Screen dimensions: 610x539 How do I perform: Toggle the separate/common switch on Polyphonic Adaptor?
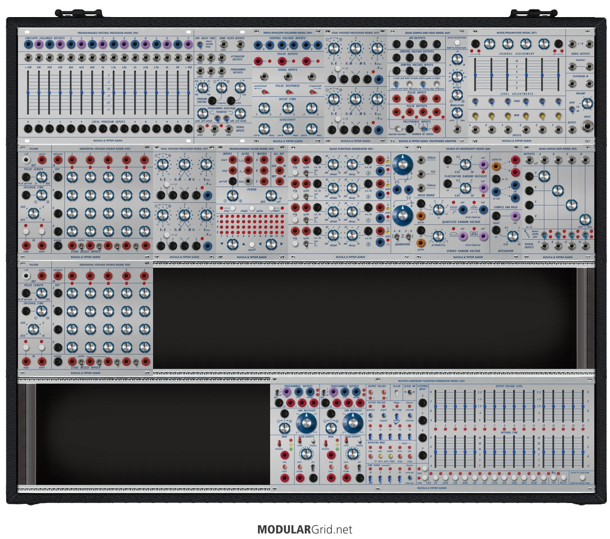398,129
